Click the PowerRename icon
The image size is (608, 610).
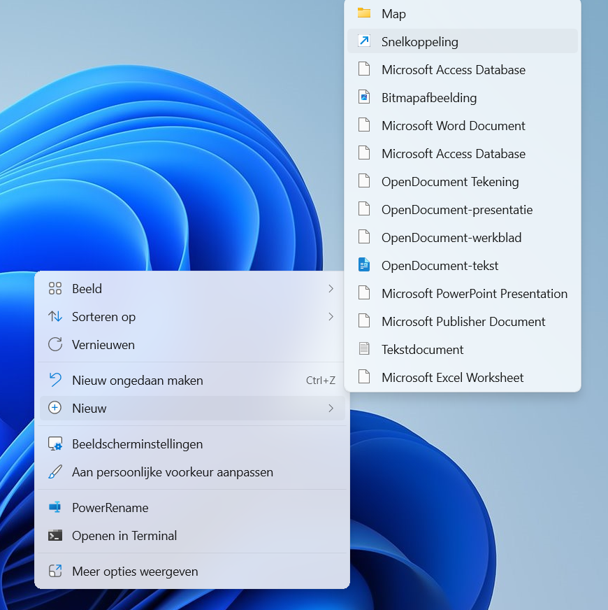(x=55, y=508)
